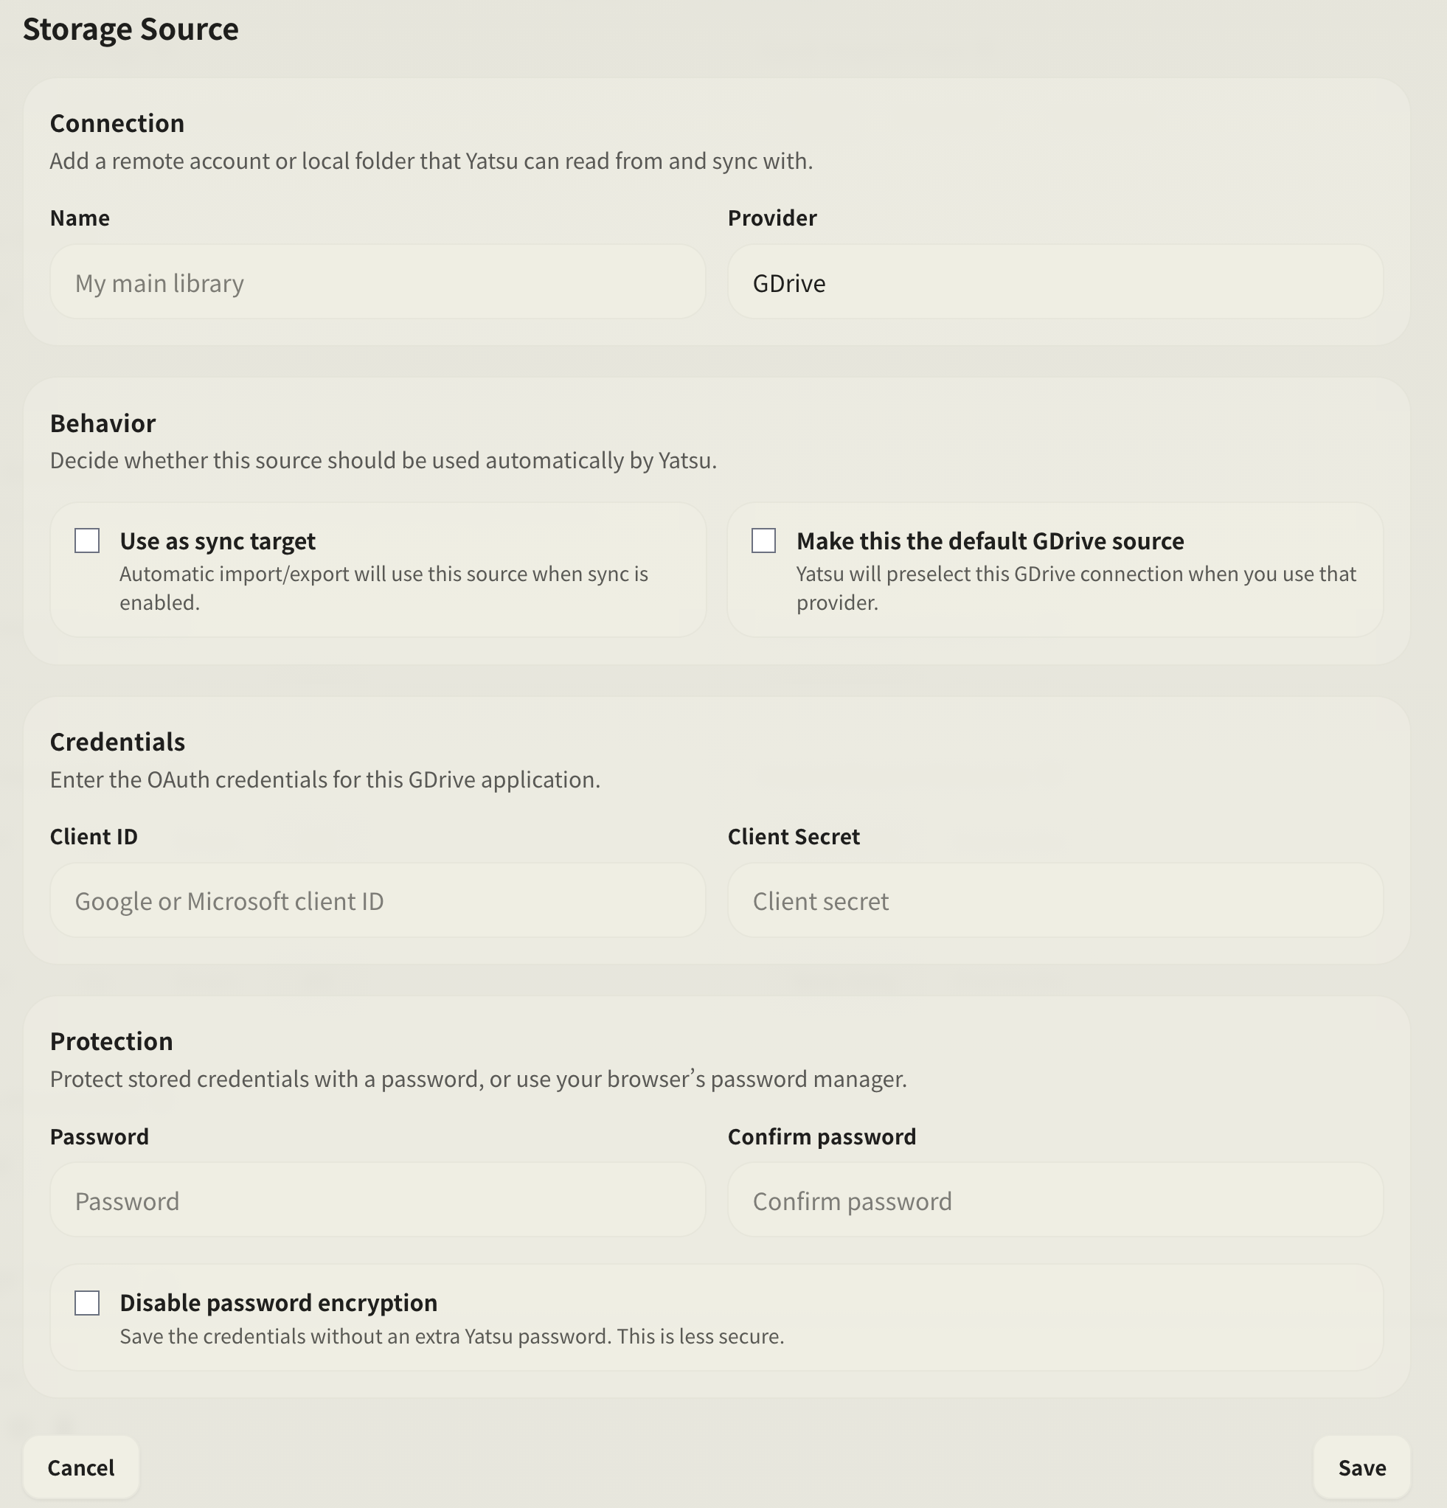Select the Password input box
This screenshot has height=1508, width=1447.
(x=377, y=1201)
